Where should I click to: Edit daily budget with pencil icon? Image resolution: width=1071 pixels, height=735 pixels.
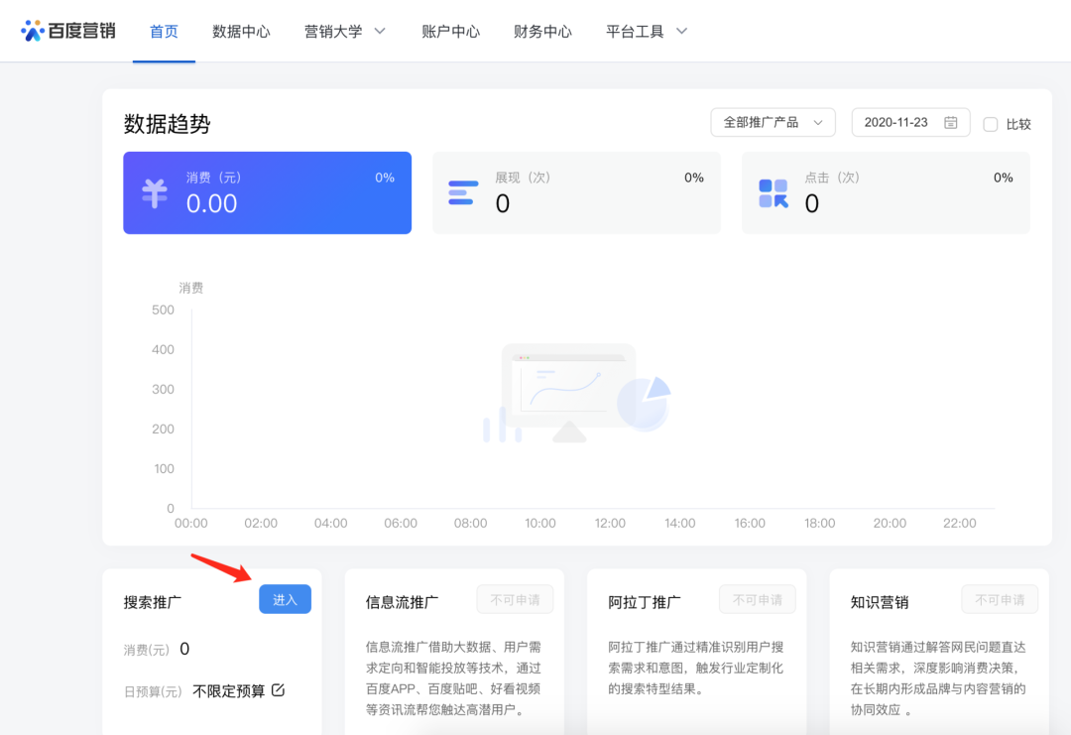pyautogui.click(x=278, y=690)
